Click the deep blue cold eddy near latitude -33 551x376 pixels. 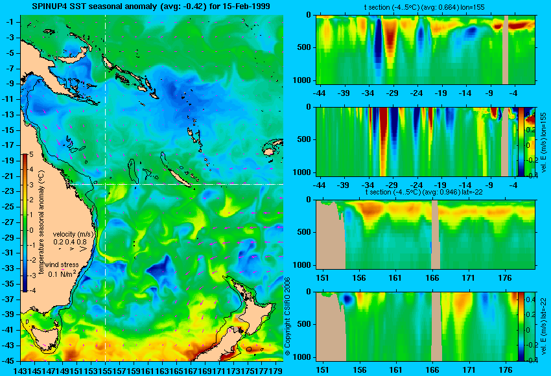160,268
